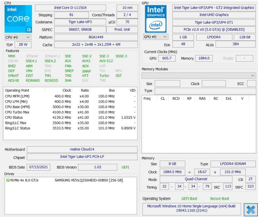Select the CPU Status row
Screen dimensions: 258x217
[70, 118]
